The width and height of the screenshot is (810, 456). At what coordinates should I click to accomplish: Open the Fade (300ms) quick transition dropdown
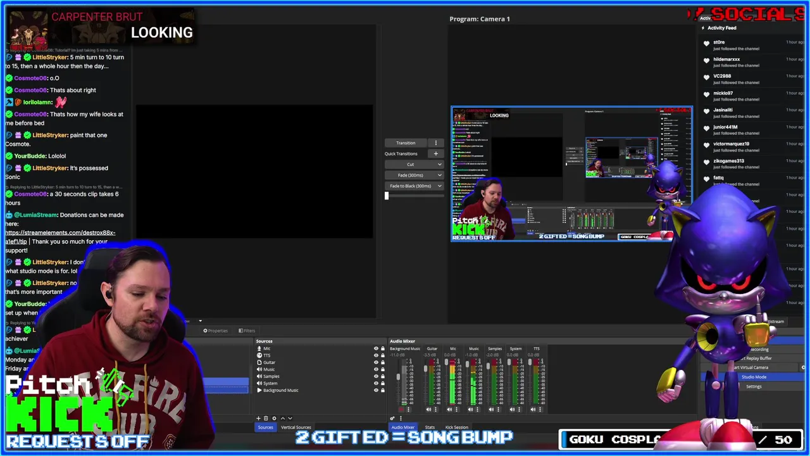point(414,175)
